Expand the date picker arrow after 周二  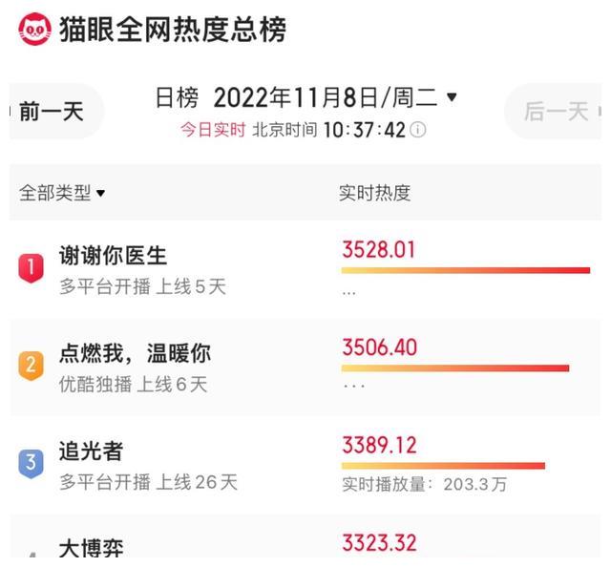click(452, 97)
